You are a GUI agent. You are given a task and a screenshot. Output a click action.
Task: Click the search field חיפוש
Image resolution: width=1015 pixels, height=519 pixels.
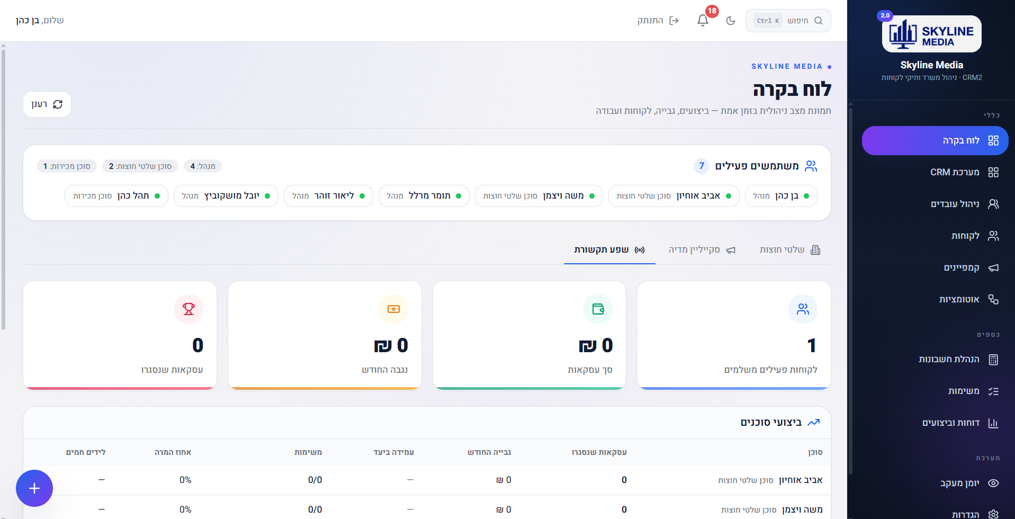(x=788, y=21)
